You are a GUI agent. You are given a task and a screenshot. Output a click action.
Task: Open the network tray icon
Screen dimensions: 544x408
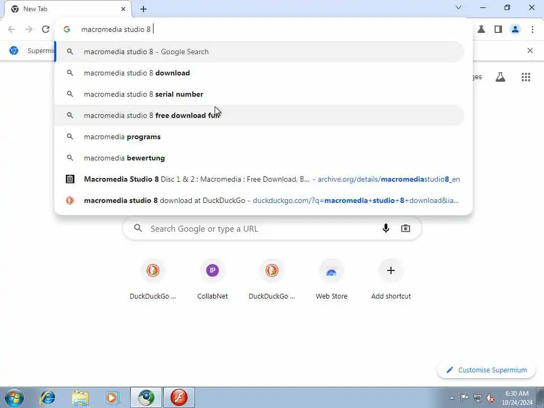pos(478,398)
